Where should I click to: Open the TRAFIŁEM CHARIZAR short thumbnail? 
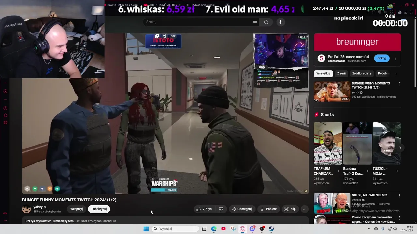point(328,143)
